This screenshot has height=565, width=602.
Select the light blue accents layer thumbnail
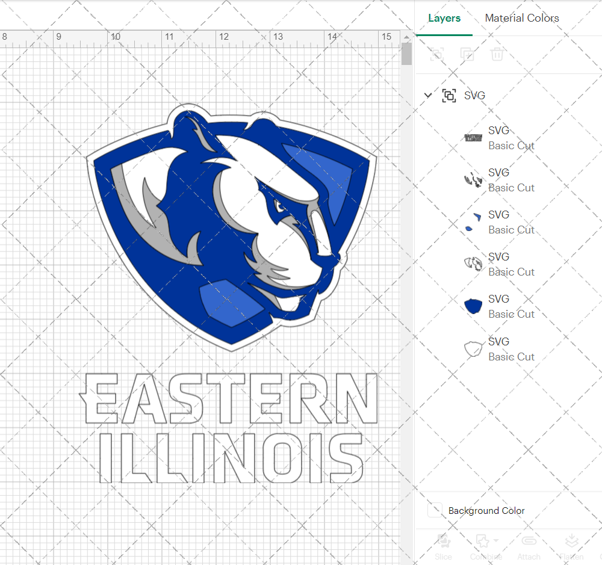pyautogui.click(x=473, y=222)
